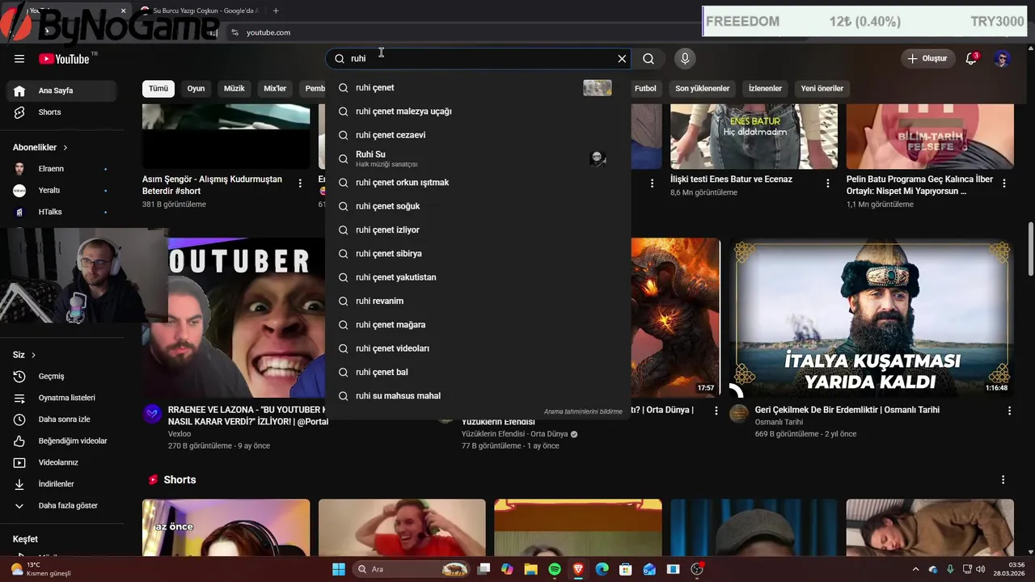Select the Futbol filter chip
The width and height of the screenshot is (1035, 582).
645,88
